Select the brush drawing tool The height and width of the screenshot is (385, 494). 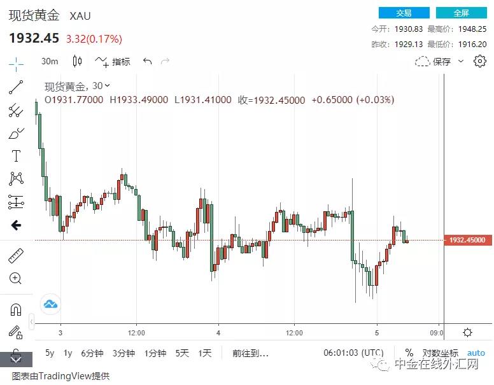[16, 134]
